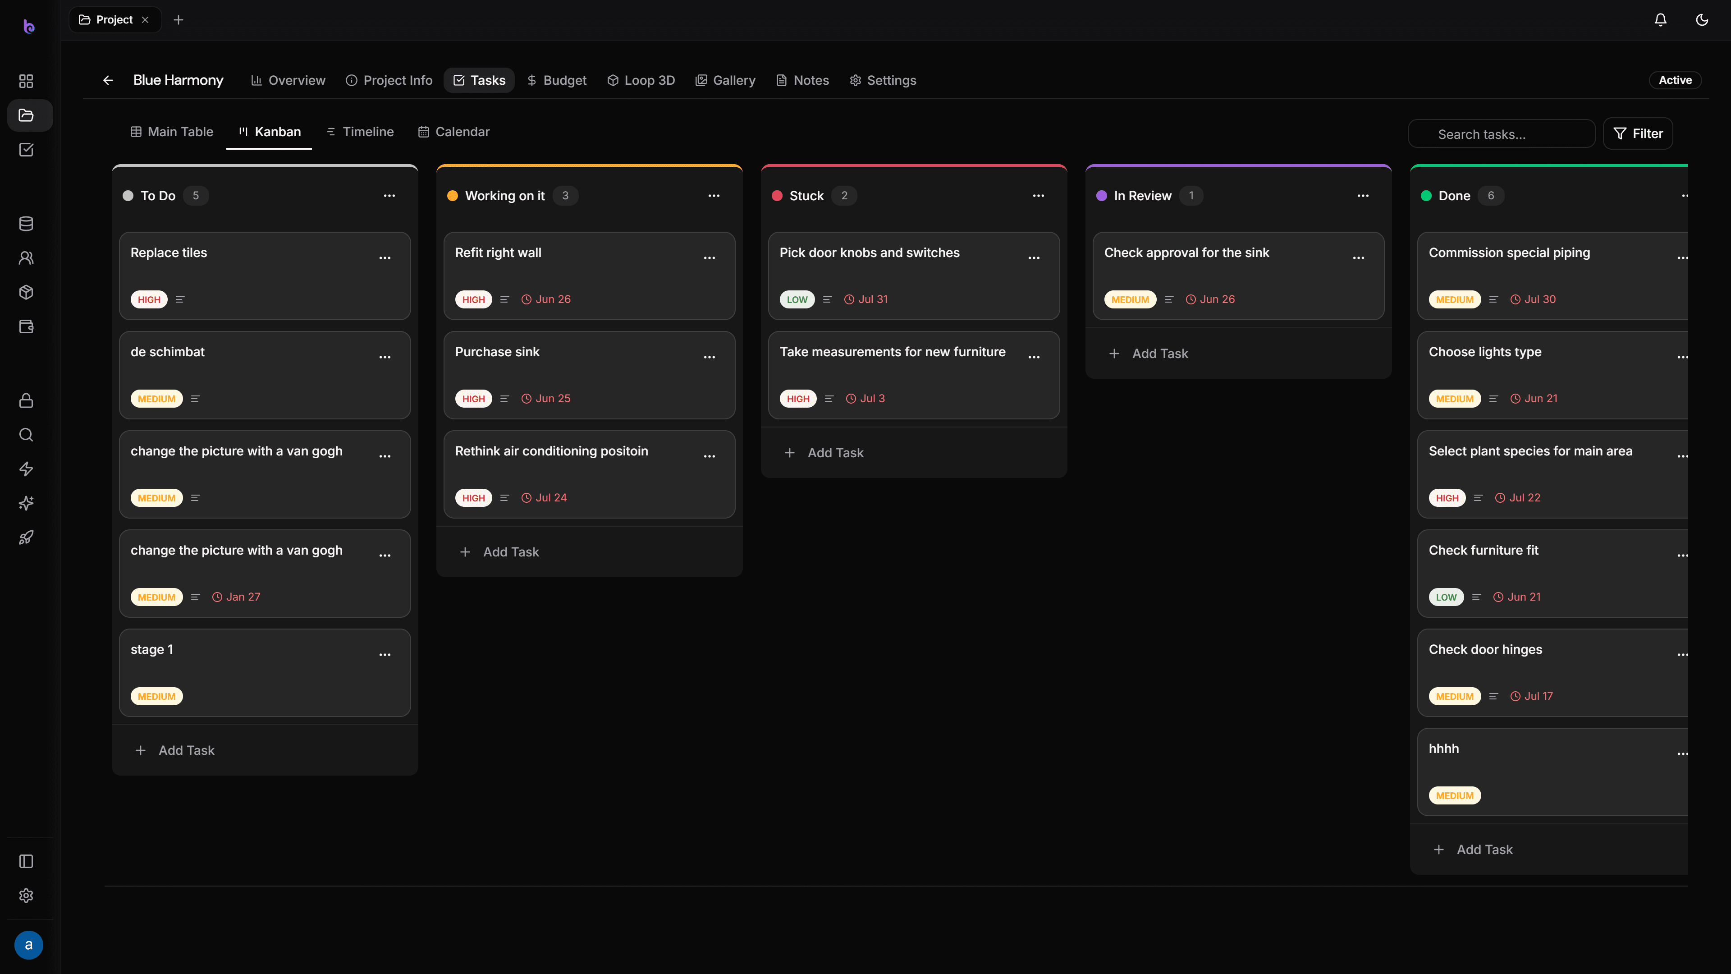Click description icon on de schimbat card
This screenshot has width=1731, height=974.
tap(196, 399)
